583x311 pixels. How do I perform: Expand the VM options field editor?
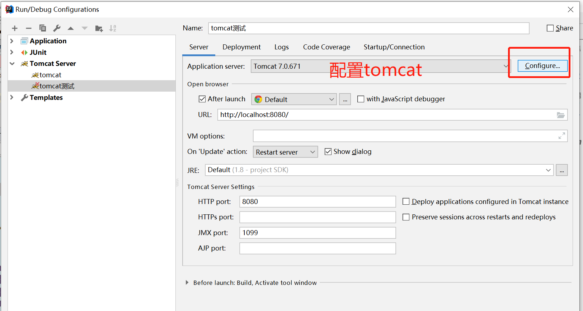click(x=562, y=136)
